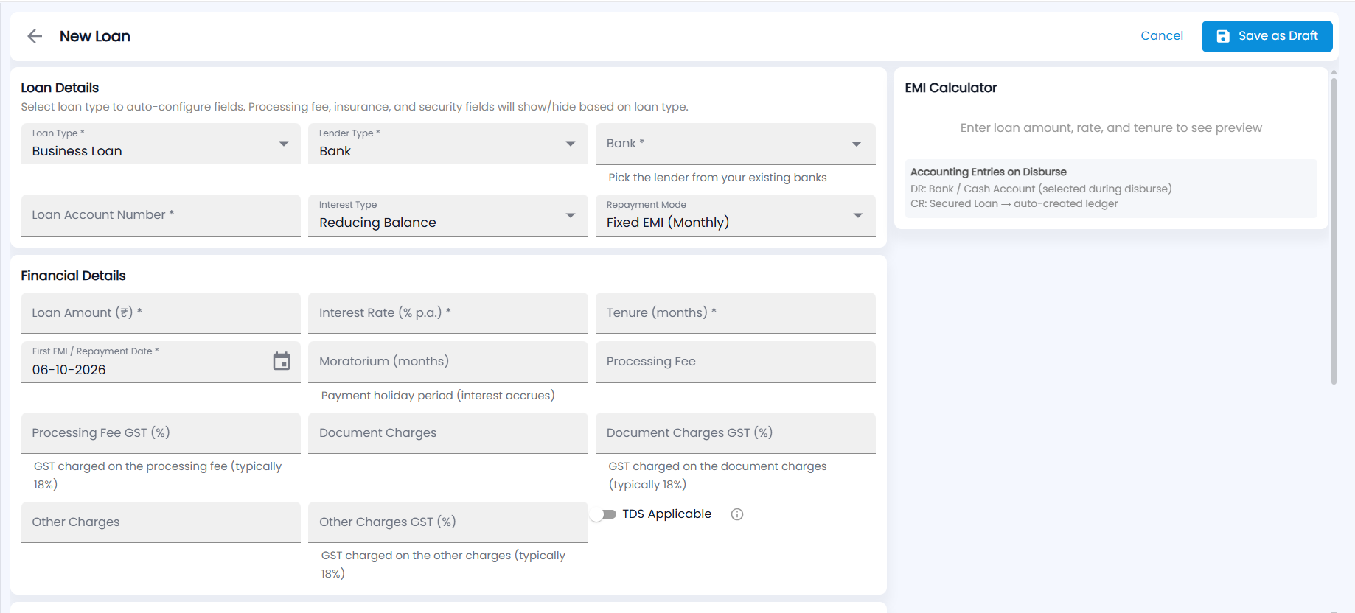The width and height of the screenshot is (1355, 613).
Task: Expand the Lender Type dropdown
Action: pyautogui.click(x=448, y=144)
